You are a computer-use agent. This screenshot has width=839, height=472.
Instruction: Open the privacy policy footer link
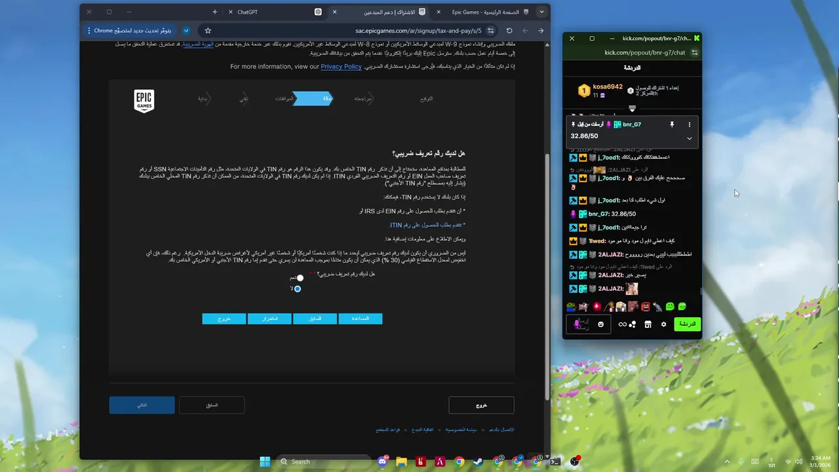463,429
